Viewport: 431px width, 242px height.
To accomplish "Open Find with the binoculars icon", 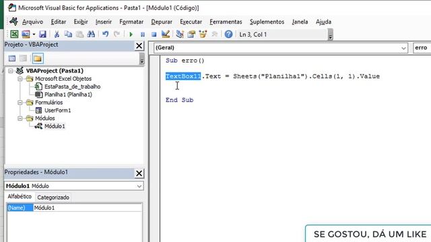I will pyautogui.click(x=91, y=34).
